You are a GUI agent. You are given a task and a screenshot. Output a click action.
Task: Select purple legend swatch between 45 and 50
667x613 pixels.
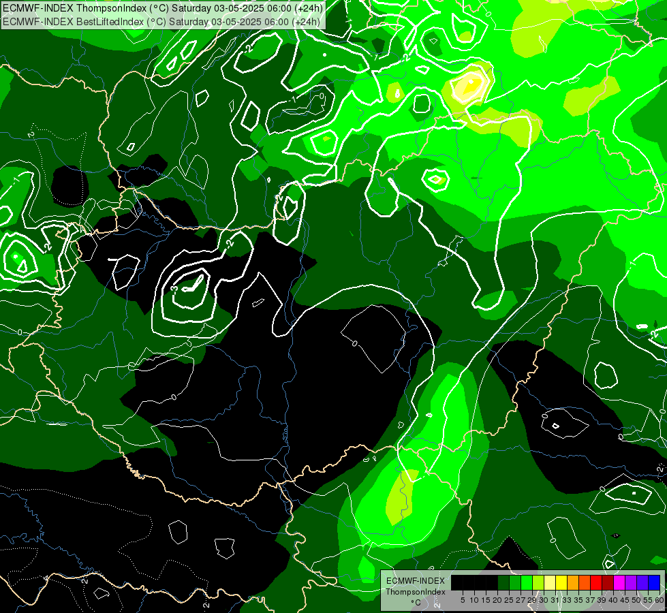pos(631,582)
